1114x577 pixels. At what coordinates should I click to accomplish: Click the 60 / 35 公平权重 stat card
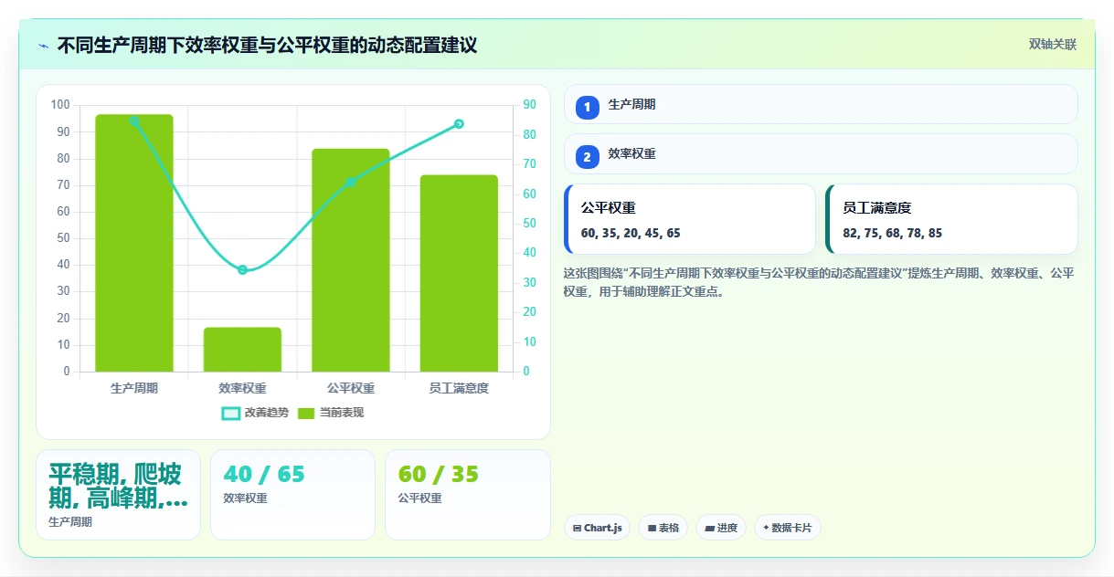pyautogui.click(x=467, y=495)
